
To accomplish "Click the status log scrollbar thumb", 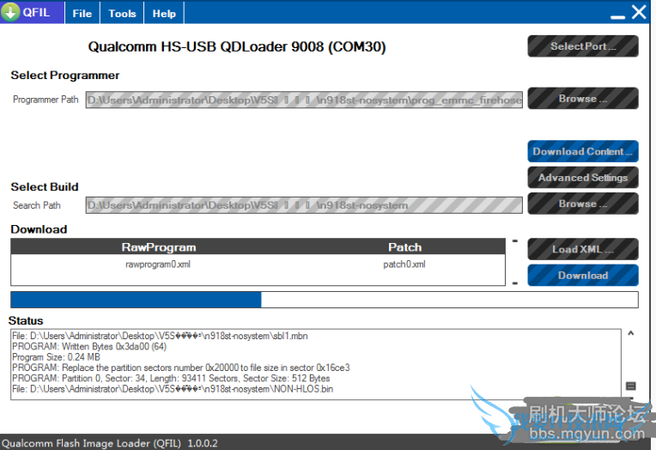I will (x=631, y=386).
